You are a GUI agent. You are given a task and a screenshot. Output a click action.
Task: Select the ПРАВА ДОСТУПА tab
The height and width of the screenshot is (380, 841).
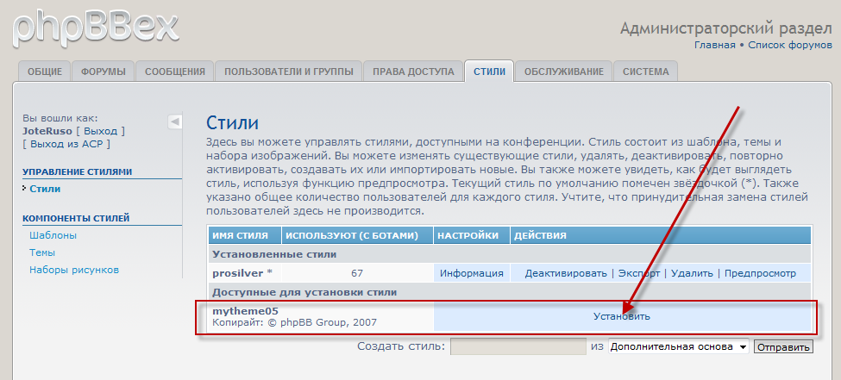click(x=412, y=72)
